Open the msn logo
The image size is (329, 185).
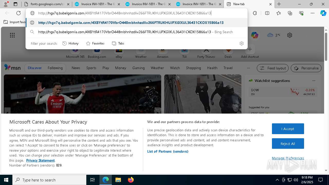coord(12,68)
